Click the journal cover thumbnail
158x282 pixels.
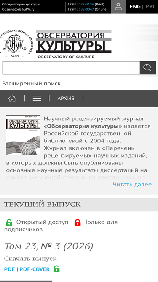point(23,135)
